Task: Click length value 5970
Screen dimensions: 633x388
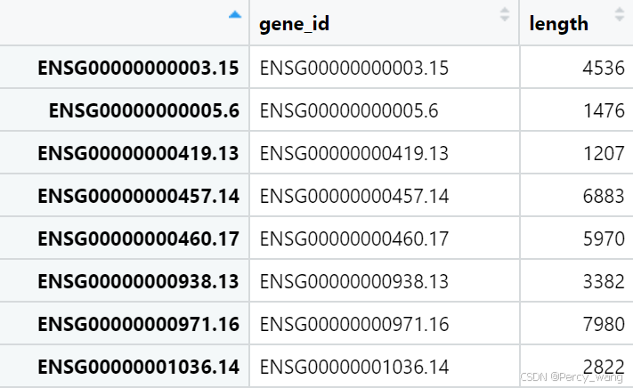Action: 604,238
